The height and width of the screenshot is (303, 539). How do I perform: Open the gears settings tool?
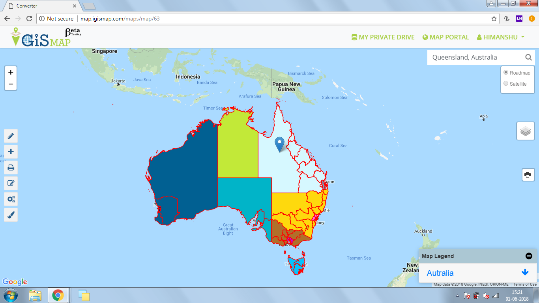pyautogui.click(x=11, y=199)
